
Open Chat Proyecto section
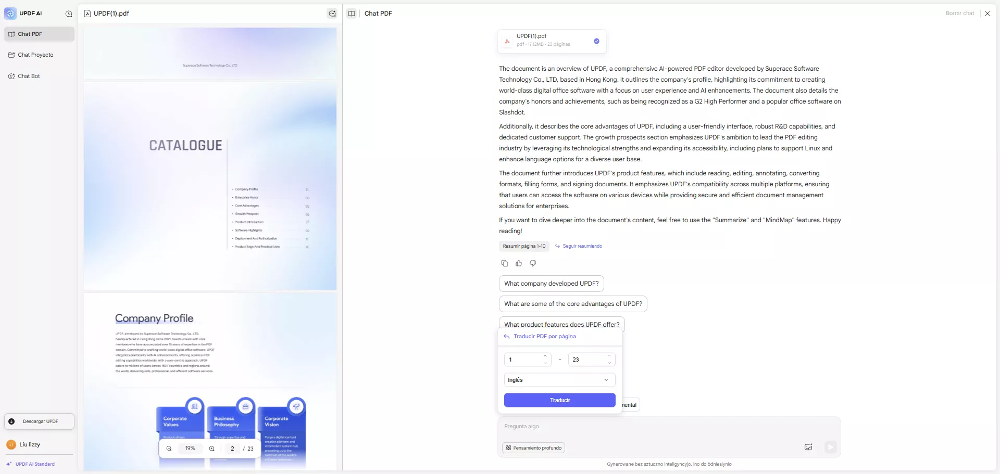click(x=40, y=55)
